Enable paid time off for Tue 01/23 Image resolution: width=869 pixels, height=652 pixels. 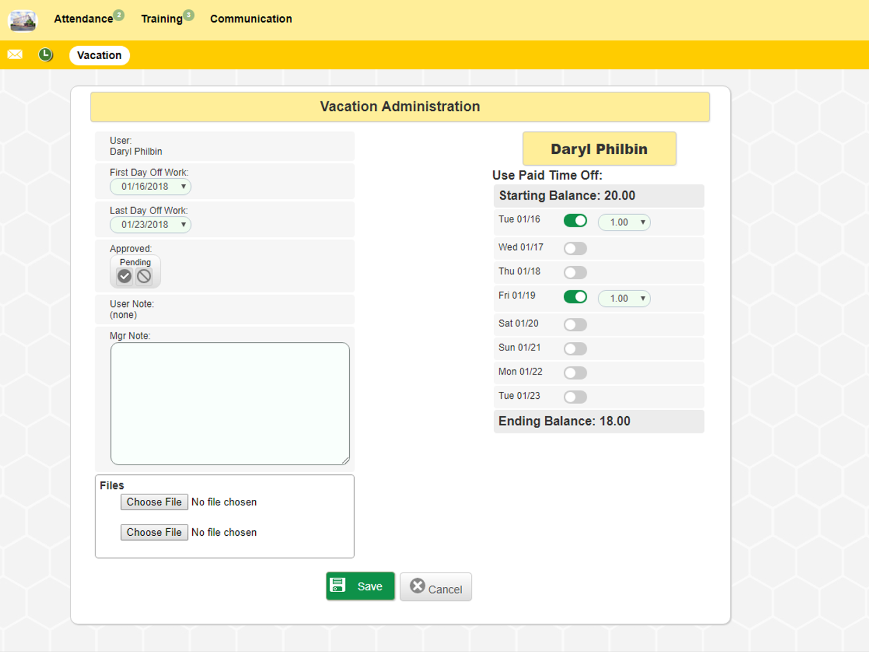575,397
